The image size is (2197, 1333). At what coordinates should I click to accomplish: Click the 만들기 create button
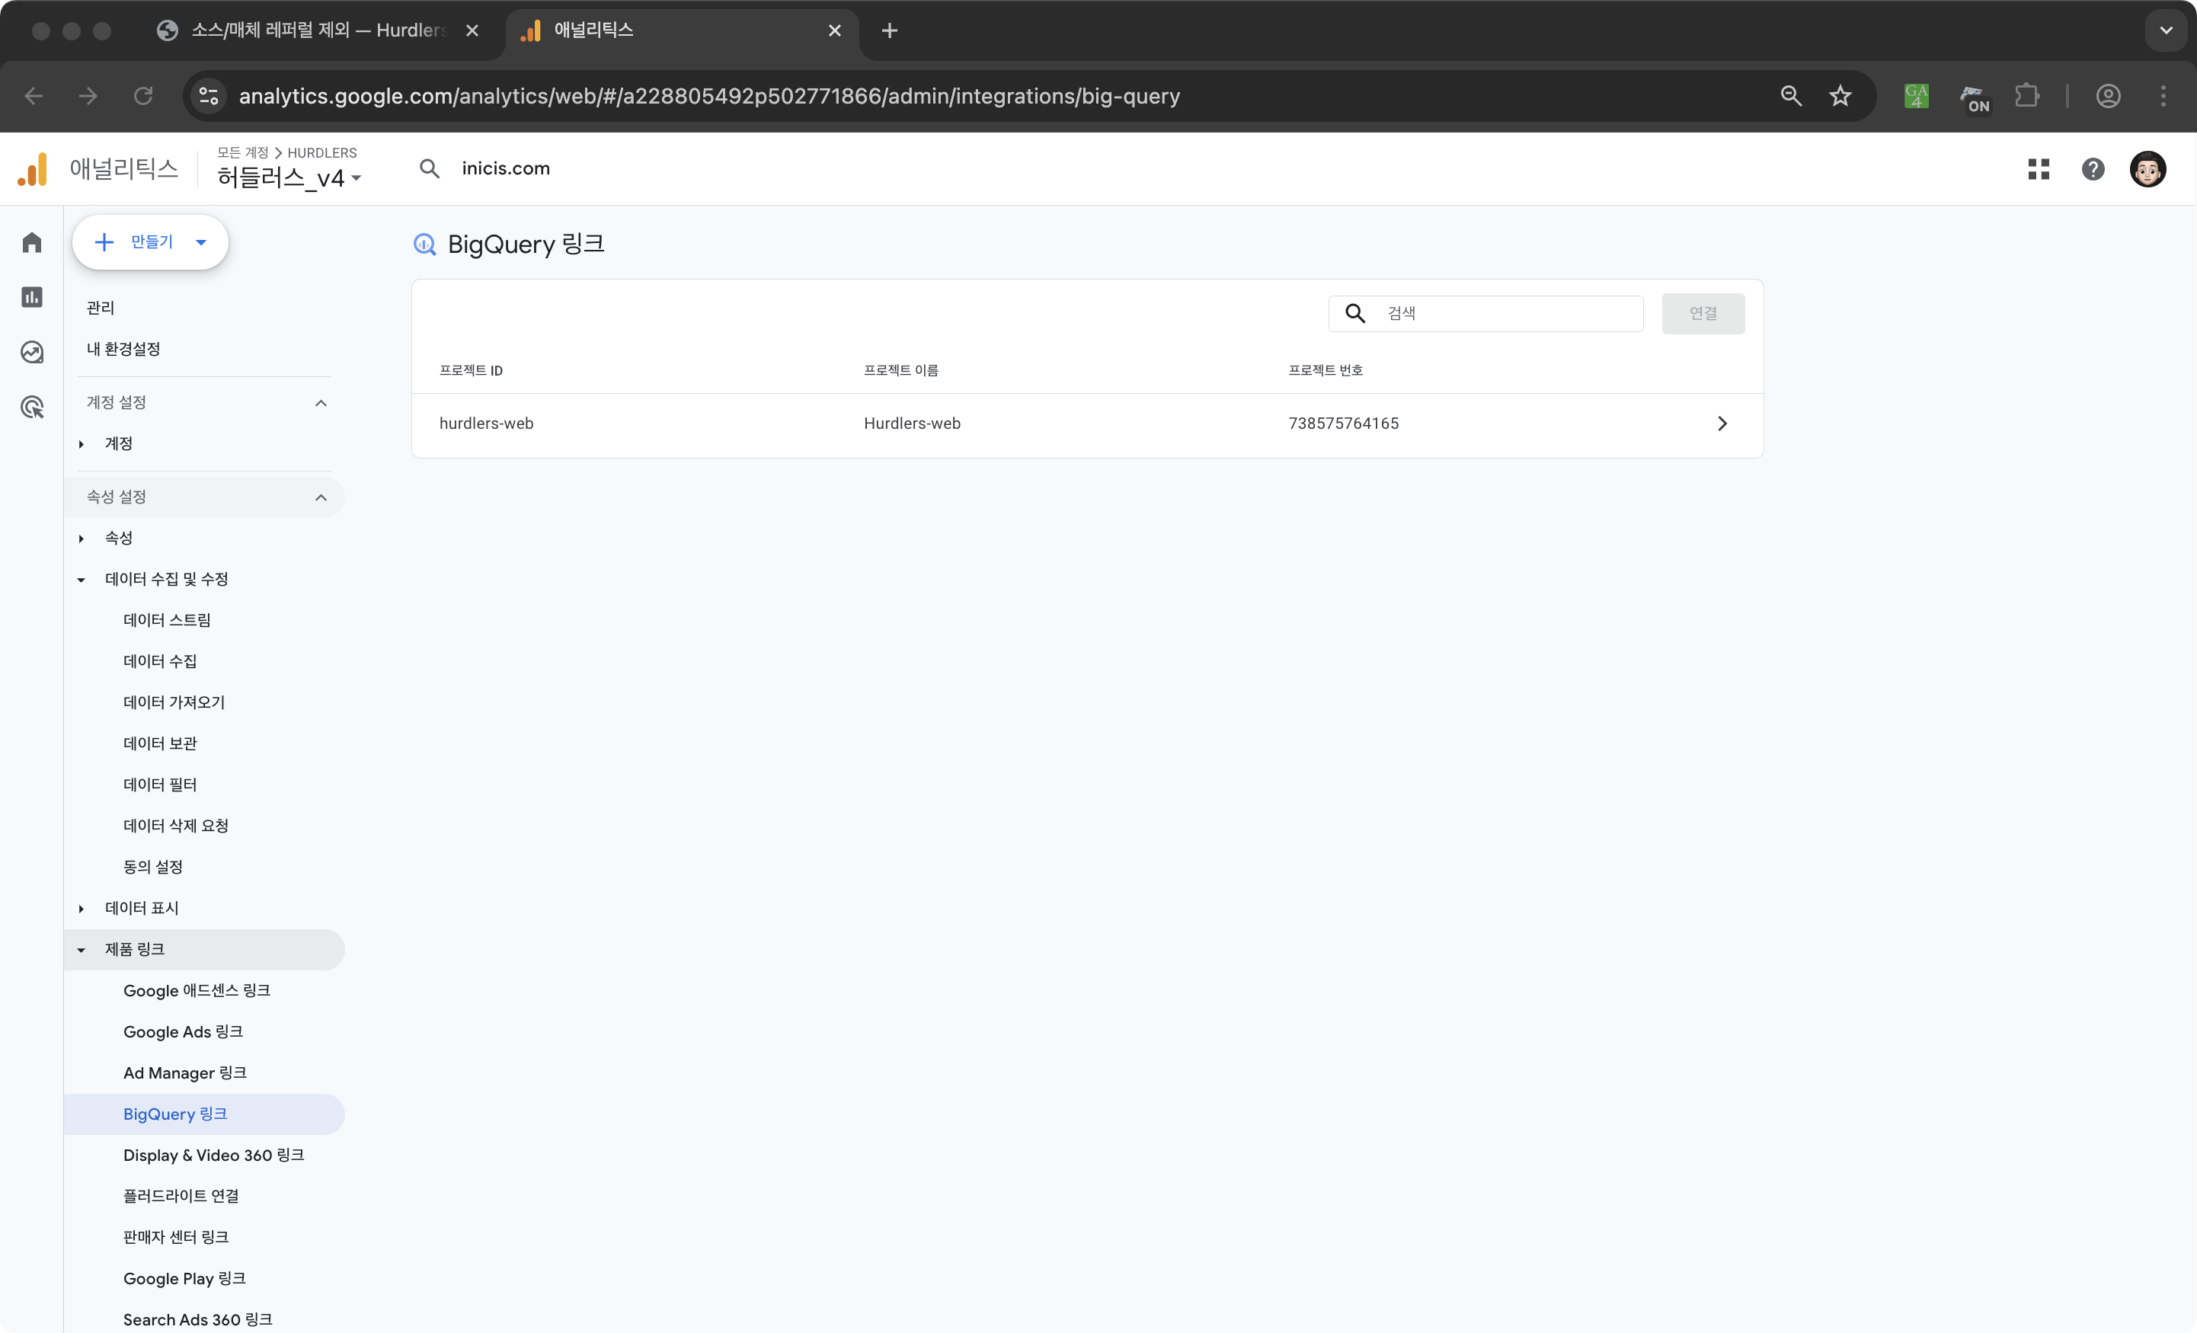click(x=150, y=241)
